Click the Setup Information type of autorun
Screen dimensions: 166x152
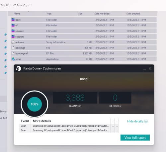pos(56,42)
